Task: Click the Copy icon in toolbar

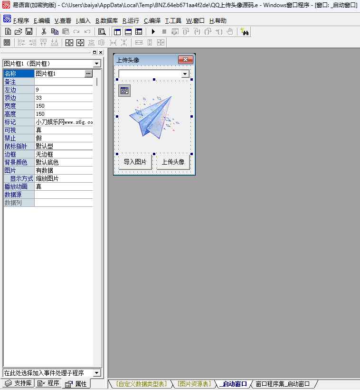Action: 55,32
